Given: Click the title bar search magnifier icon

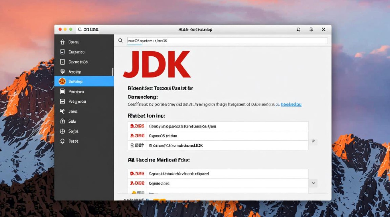Looking at the screenshot, I should coord(80,30).
